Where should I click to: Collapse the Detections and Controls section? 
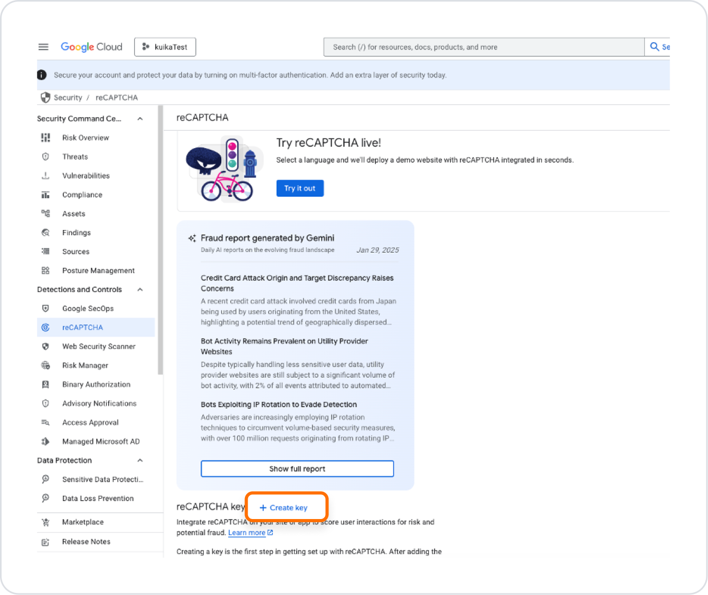[x=140, y=290]
